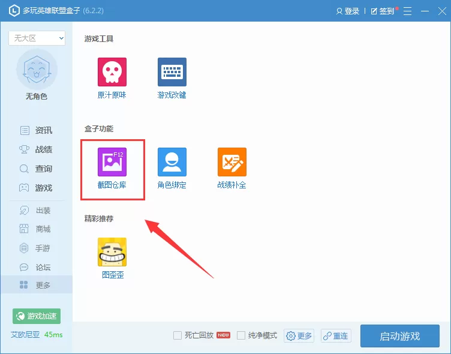The width and height of the screenshot is (451, 354).
Task: Open 论坛 forum section
Action: pos(35,268)
